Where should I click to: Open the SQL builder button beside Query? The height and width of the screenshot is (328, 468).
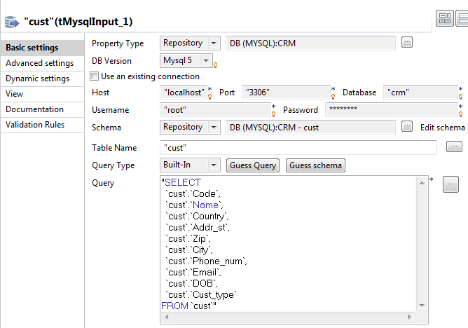[449, 183]
